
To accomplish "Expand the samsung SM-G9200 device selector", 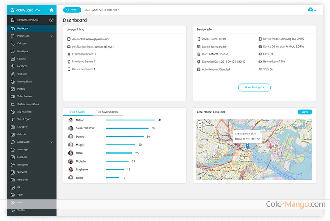I will tap(51, 20).
